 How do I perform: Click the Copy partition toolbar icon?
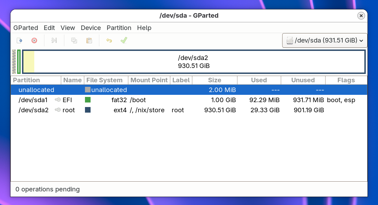[x=74, y=40]
